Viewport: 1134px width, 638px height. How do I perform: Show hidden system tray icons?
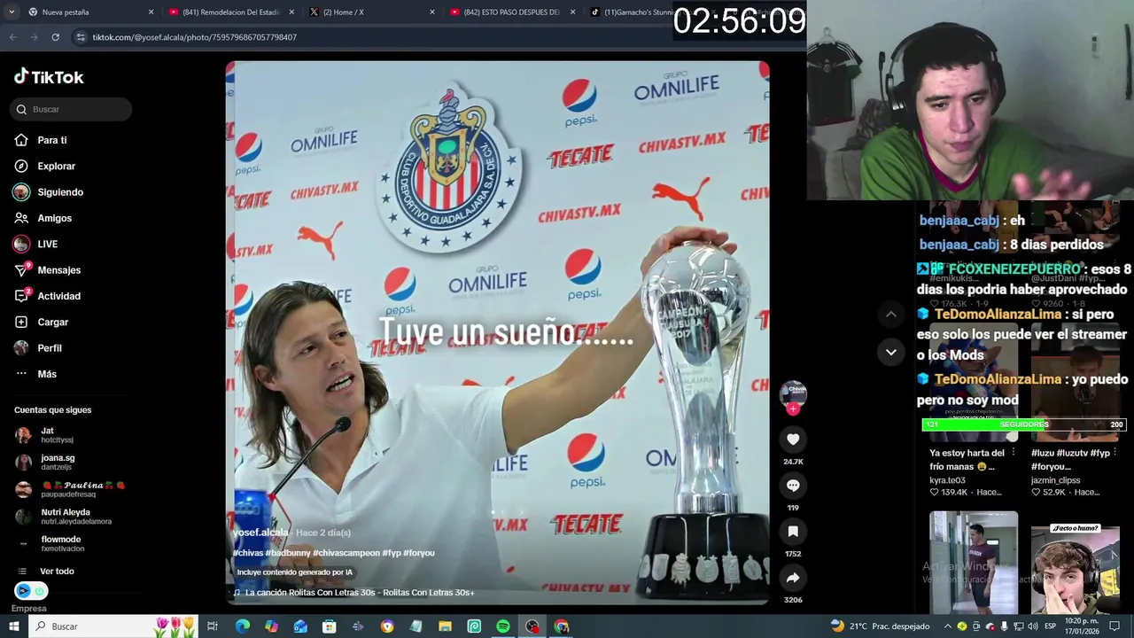(947, 626)
